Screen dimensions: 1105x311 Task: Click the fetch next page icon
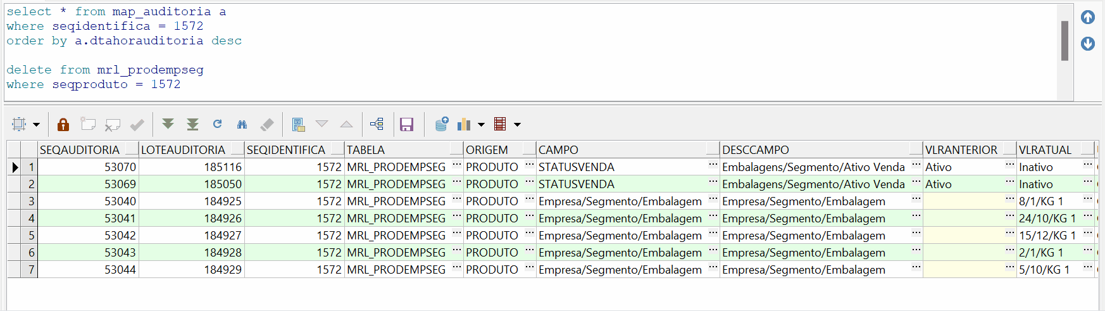click(x=168, y=124)
